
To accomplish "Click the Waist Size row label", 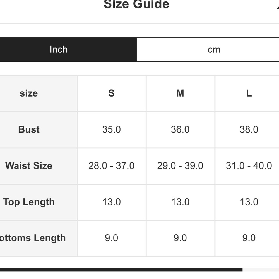I will point(29,166).
